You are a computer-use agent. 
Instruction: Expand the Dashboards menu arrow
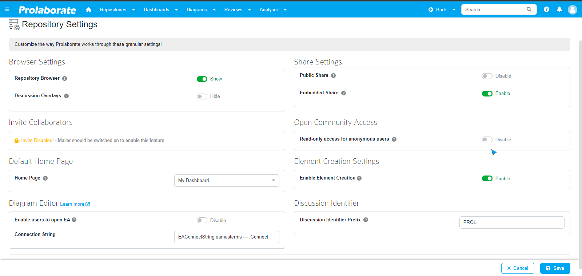176,10
